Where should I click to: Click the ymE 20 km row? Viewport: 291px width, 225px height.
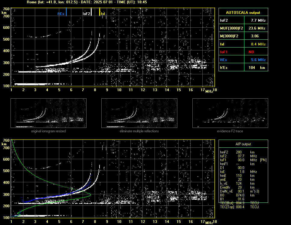pyautogui.click(x=237, y=180)
